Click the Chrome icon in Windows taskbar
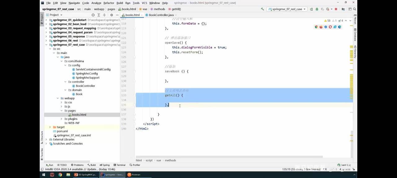This screenshot has width=397, height=178. pyautogui.click(x=60, y=175)
